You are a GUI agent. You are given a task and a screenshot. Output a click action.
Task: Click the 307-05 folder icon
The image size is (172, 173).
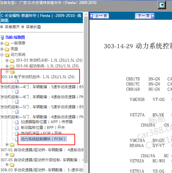click(x=12, y=155)
